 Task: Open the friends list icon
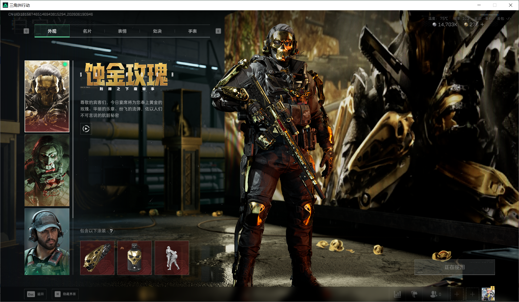click(434, 294)
